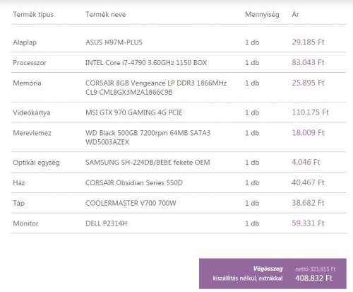The width and height of the screenshot is (353, 292).
Task: Click the '1 db' quantity in Monitor row
Action: [252, 223]
